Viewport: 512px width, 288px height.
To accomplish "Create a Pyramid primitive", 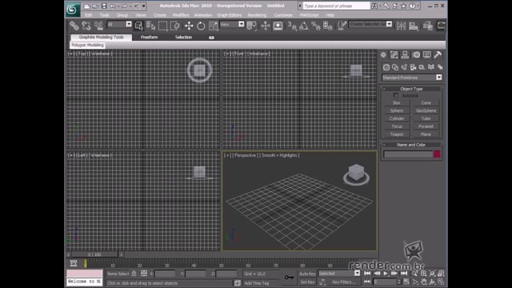I will 426,126.
